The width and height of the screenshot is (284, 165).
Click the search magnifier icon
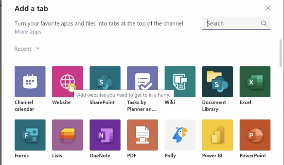point(264,23)
